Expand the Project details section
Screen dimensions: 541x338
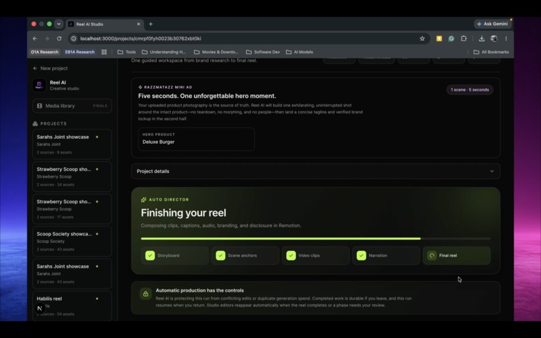(315, 171)
